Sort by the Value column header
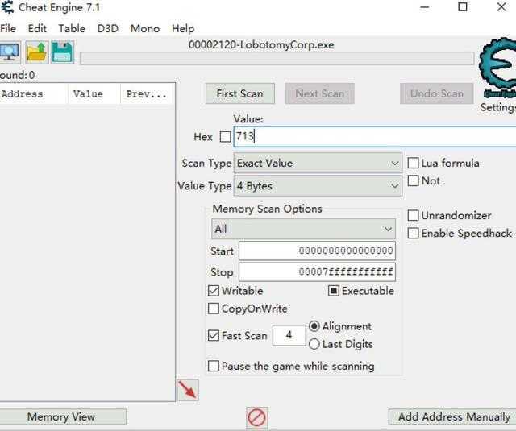Screen dimensions: 516x431 pyautogui.click(x=94, y=94)
